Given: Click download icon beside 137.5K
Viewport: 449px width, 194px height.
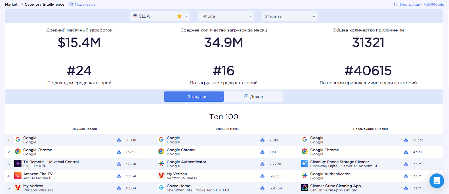Looking at the screenshot, I should coord(119,152).
